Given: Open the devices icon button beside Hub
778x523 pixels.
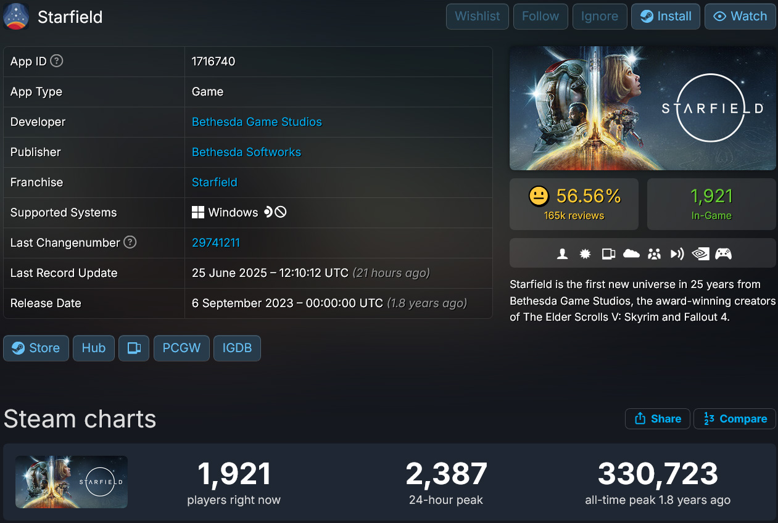Looking at the screenshot, I should 134,348.
